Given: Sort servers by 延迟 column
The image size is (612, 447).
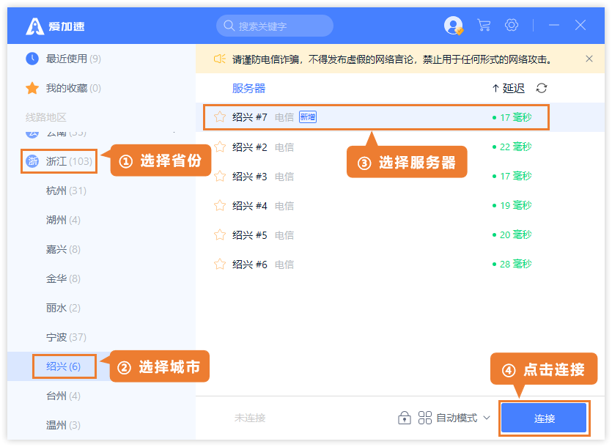Looking at the screenshot, I should [508, 88].
